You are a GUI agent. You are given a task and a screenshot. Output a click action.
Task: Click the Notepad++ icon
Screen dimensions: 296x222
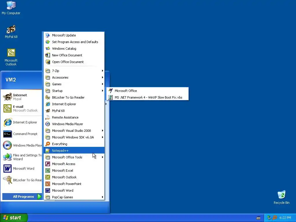click(48, 150)
